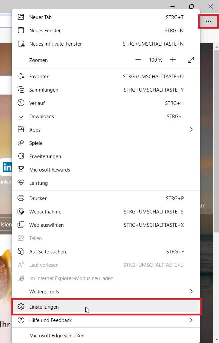Decrease zoom with the minus button

pyautogui.click(x=138, y=60)
